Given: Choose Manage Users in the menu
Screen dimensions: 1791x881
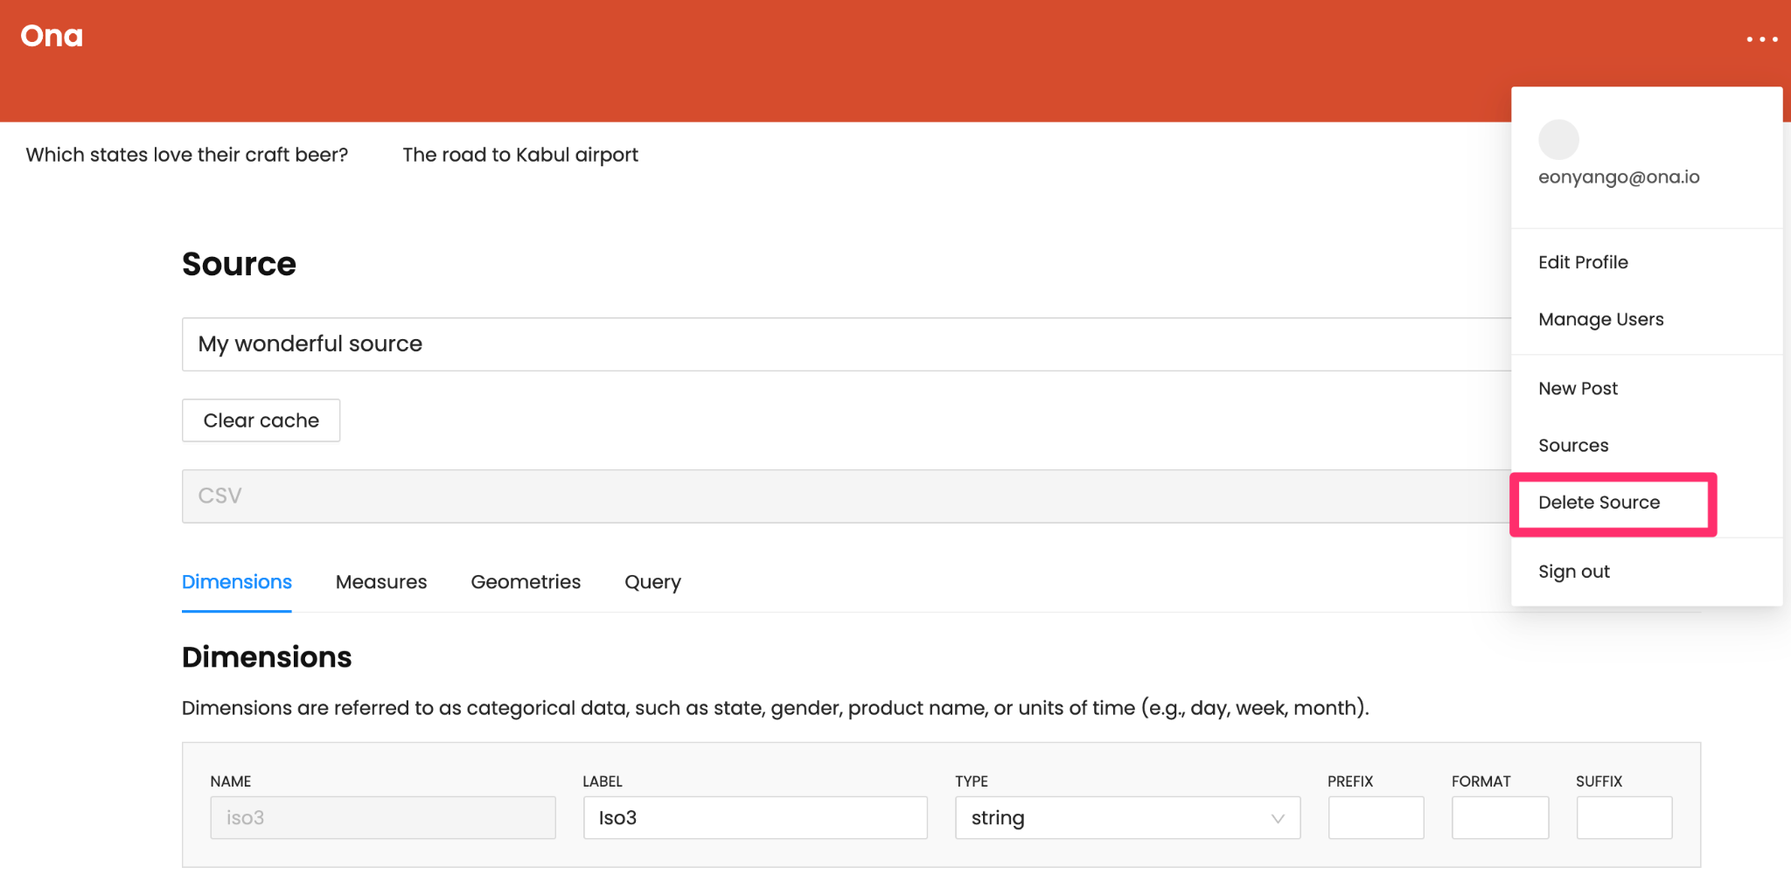Looking at the screenshot, I should coord(1600,319).
